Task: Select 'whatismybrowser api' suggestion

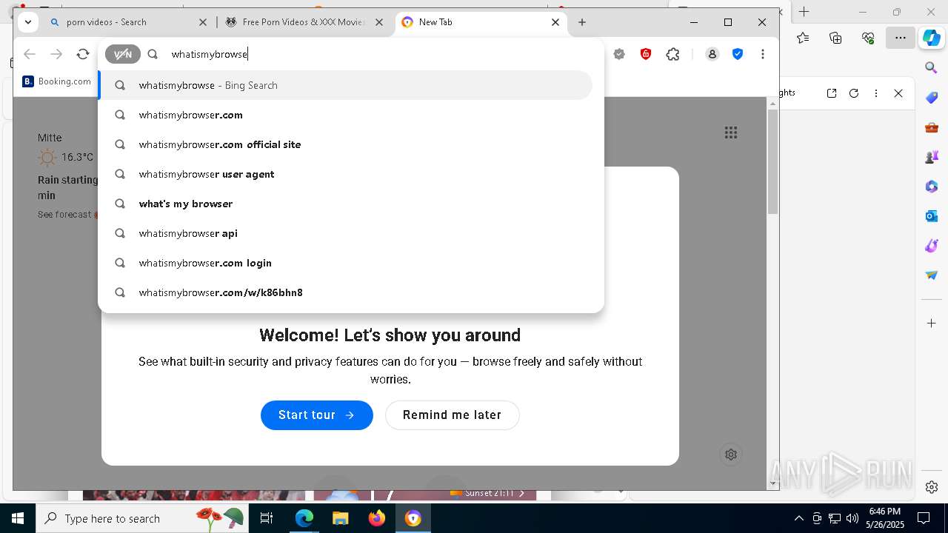Action: [x=346, y=233]
